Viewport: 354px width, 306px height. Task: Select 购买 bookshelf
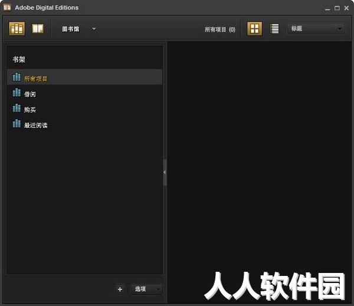(x=84, y=108)
